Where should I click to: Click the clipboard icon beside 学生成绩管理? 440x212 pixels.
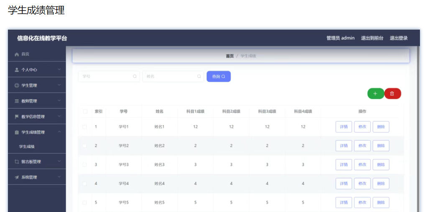(x=17, y=132)
